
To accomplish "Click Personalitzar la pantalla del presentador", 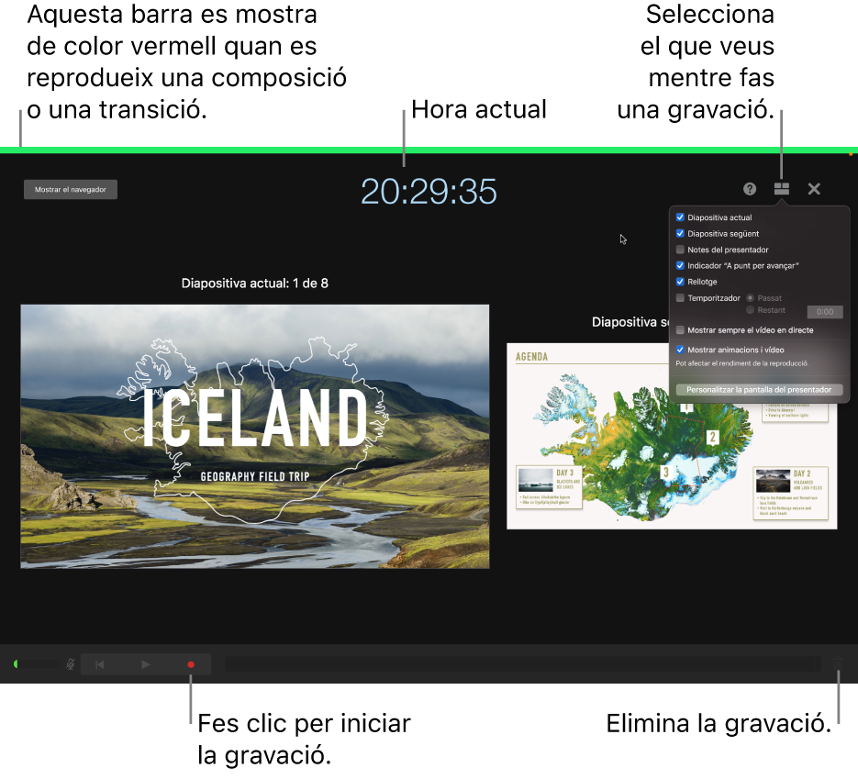I will [759, 389].
